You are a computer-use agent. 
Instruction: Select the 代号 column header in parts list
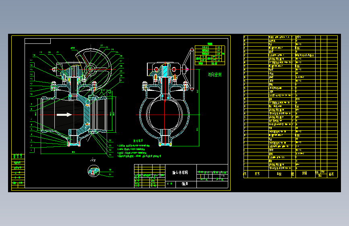(257, 174)
